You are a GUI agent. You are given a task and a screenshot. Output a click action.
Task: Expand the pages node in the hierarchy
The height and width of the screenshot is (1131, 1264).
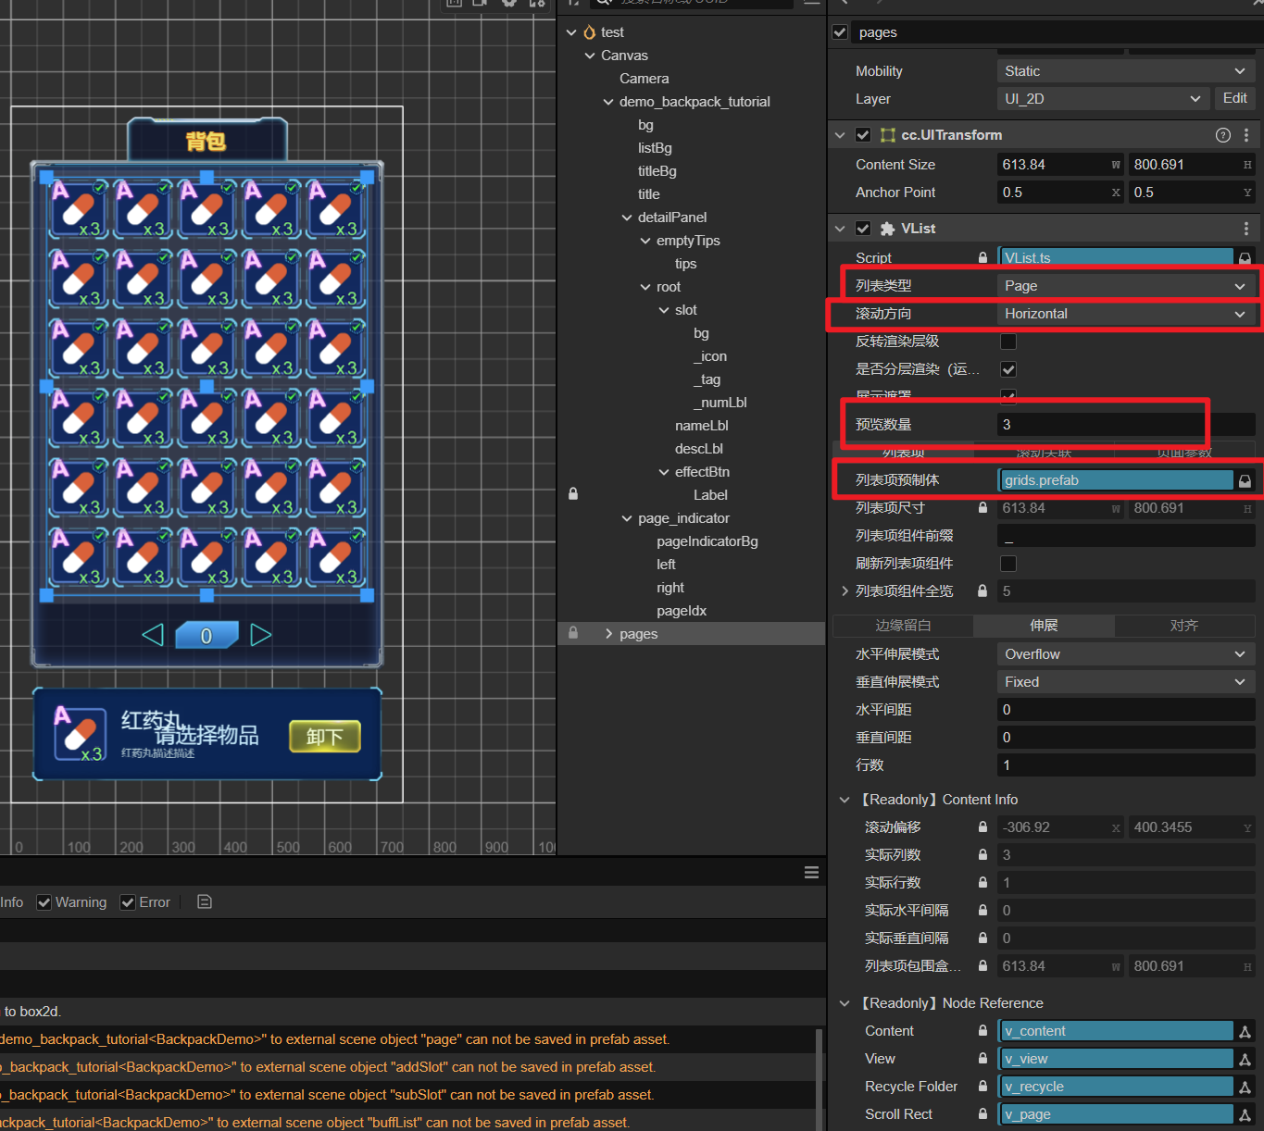[x=608, y=634]
